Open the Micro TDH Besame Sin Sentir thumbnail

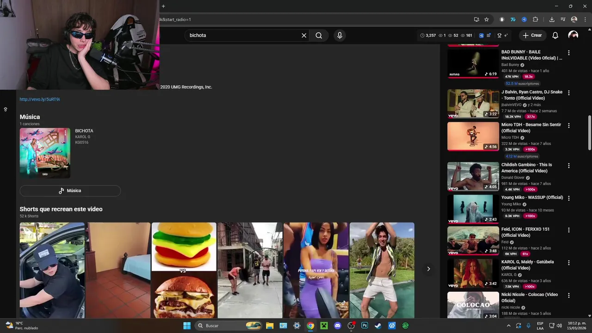[x=473, y=136]
